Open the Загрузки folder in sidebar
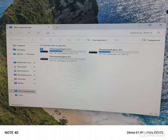This screenshot has width=168, height=140. 22,67
